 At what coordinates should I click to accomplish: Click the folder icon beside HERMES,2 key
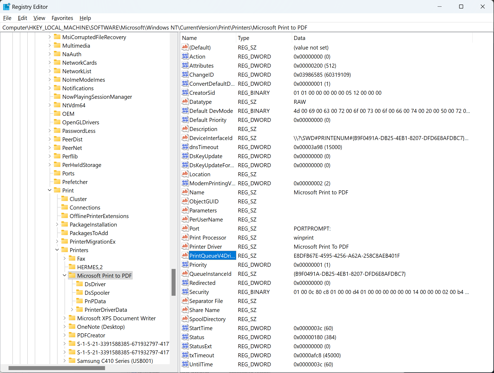(72, 267)
